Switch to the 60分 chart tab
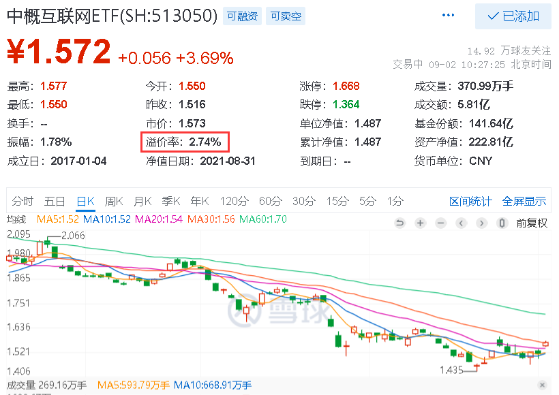 tap(270, 201)
